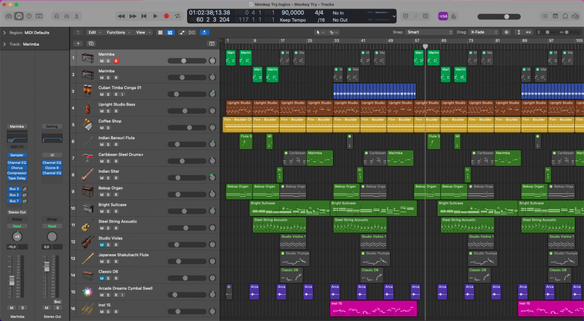The image size is (584, 321).
Task: Click the Arcade Dreams Cymbal Swell track icon
Action: pos(87,291)
